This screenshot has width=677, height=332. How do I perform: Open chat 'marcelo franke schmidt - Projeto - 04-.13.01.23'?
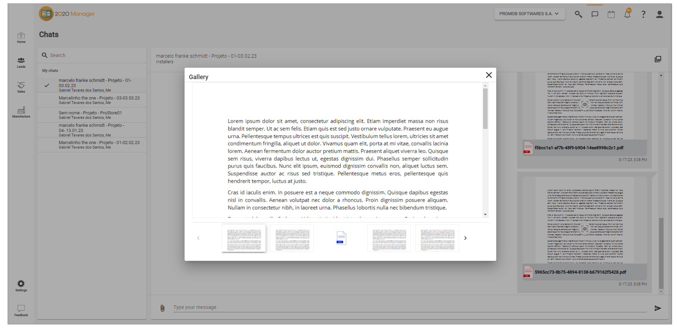[x=92, y=130]
